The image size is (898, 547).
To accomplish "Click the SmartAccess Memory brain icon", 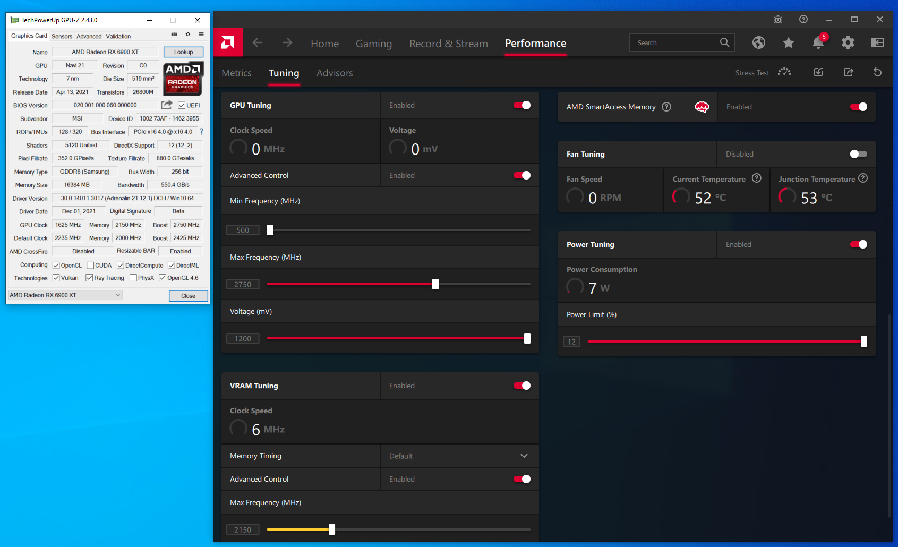I will coord(702,107).
